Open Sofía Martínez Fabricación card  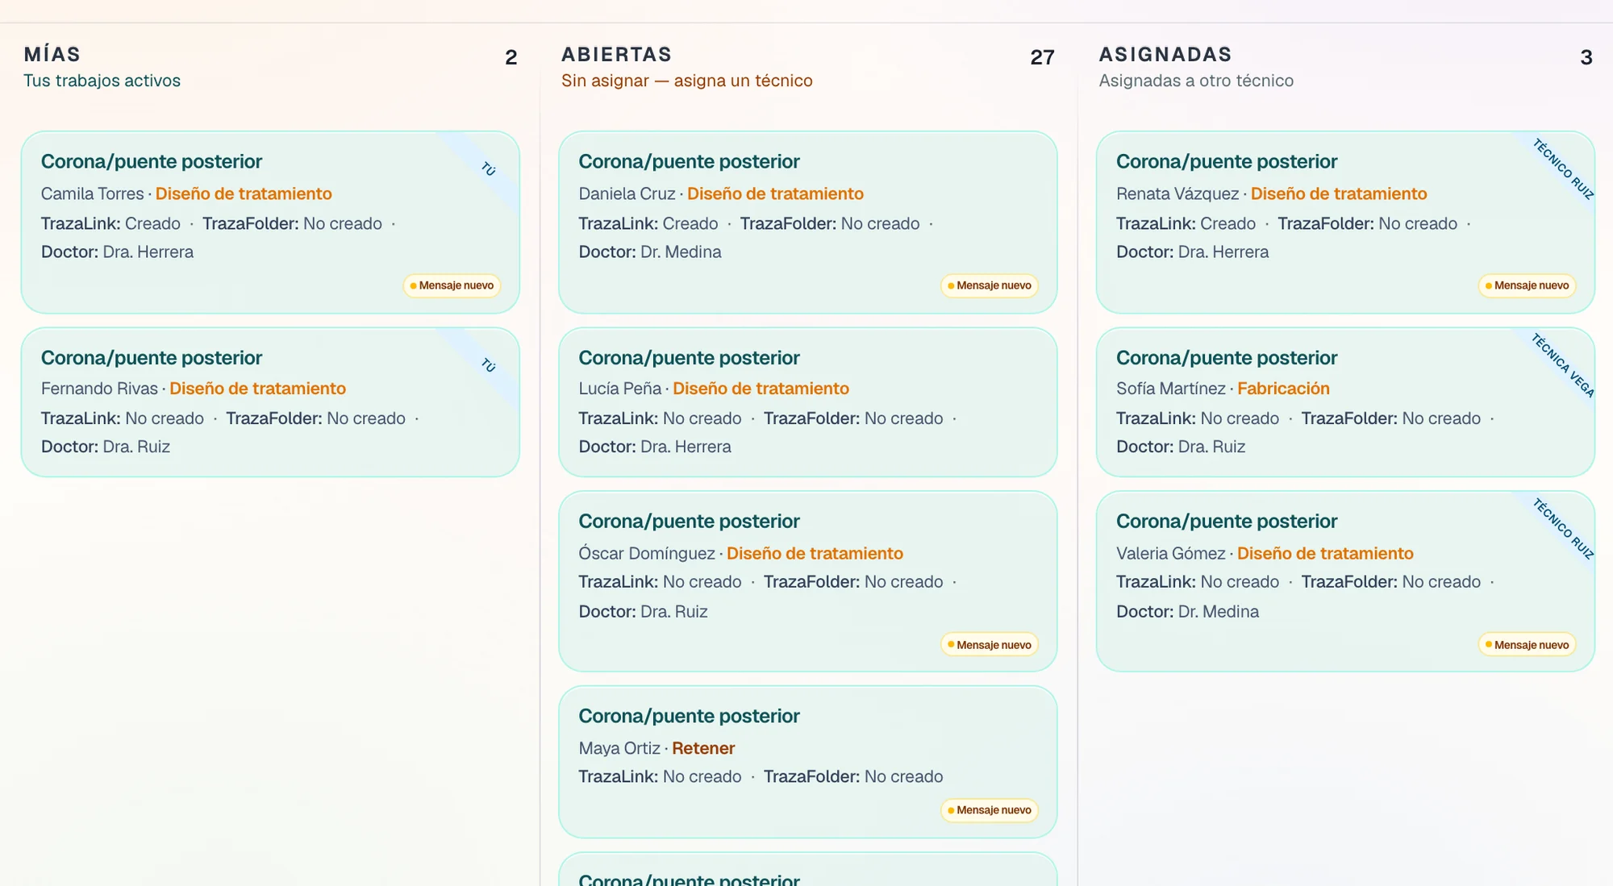coord(1345,401)
